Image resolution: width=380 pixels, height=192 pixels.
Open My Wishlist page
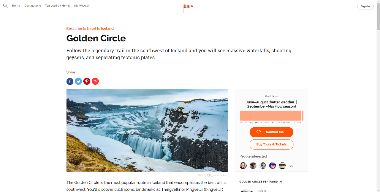(82, 6)
